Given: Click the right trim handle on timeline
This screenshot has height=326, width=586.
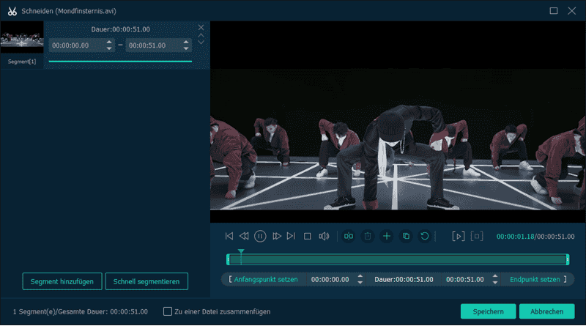Looking at the screenshot, I should [x=567, y=259].
